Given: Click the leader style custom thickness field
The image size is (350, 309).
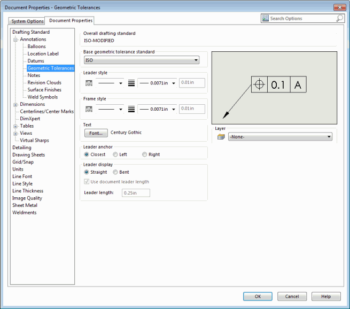Looking at the screenshot, I should point(192,83).
